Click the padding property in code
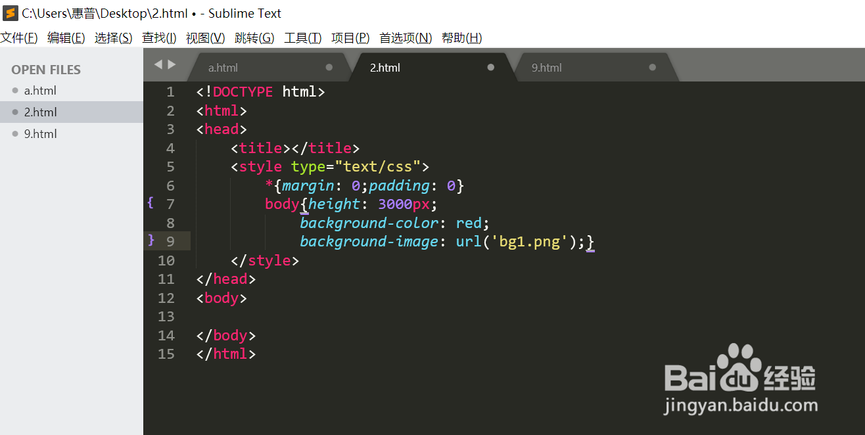Viewport: 865px width, 435px height. (x=399, y=186)
